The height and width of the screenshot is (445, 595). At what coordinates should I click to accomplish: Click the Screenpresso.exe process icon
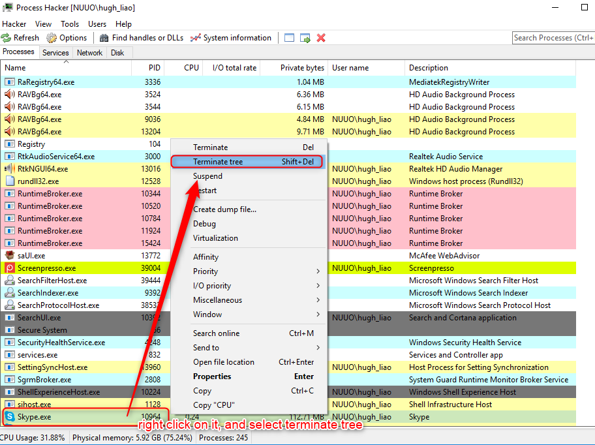coord(10,268)
